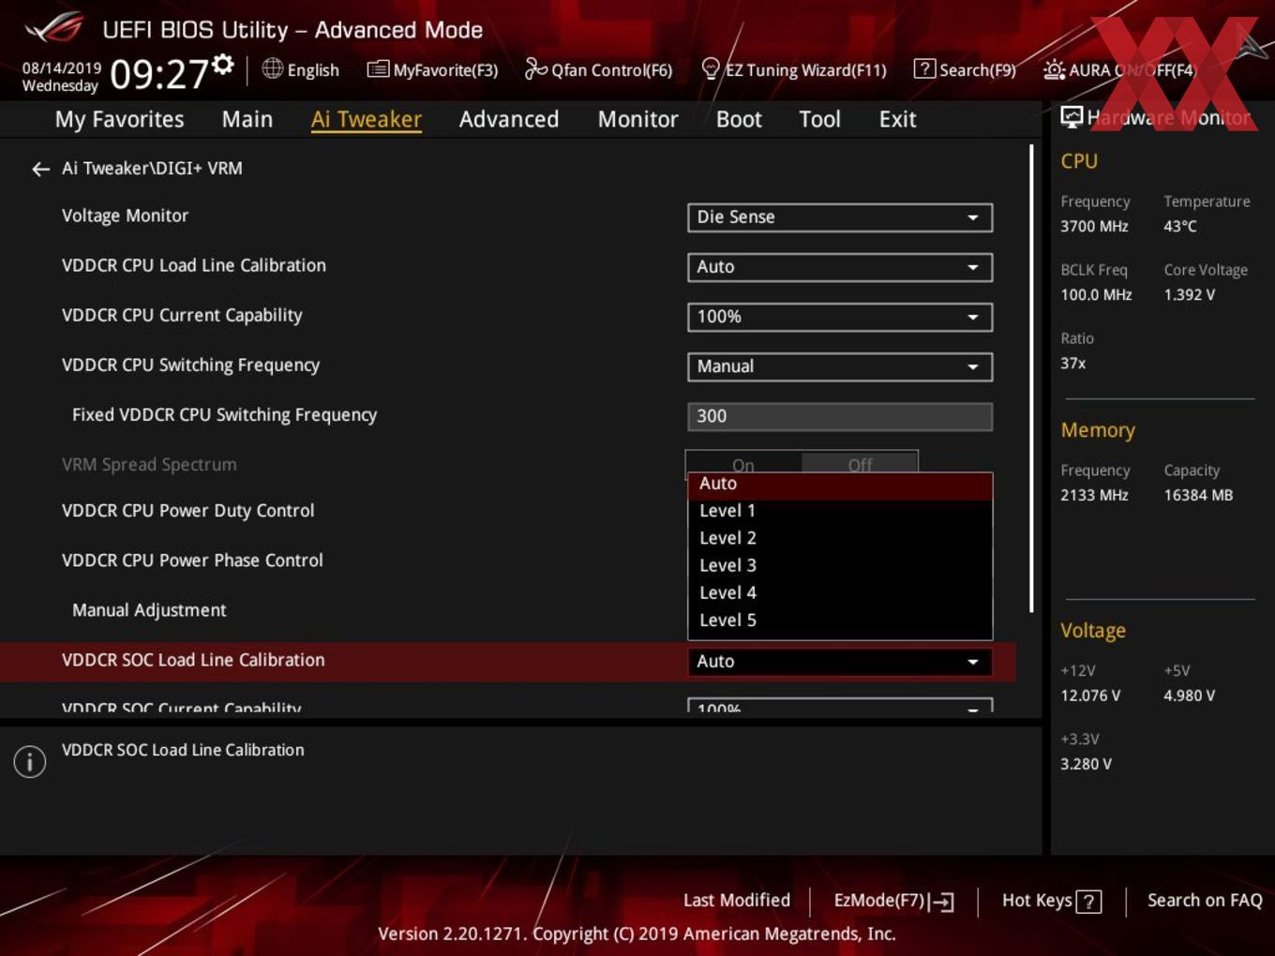Click the settings gear next to the clock
Image resolution: width=1275 pixels, height=956 pixels.
tap(223, 65)
